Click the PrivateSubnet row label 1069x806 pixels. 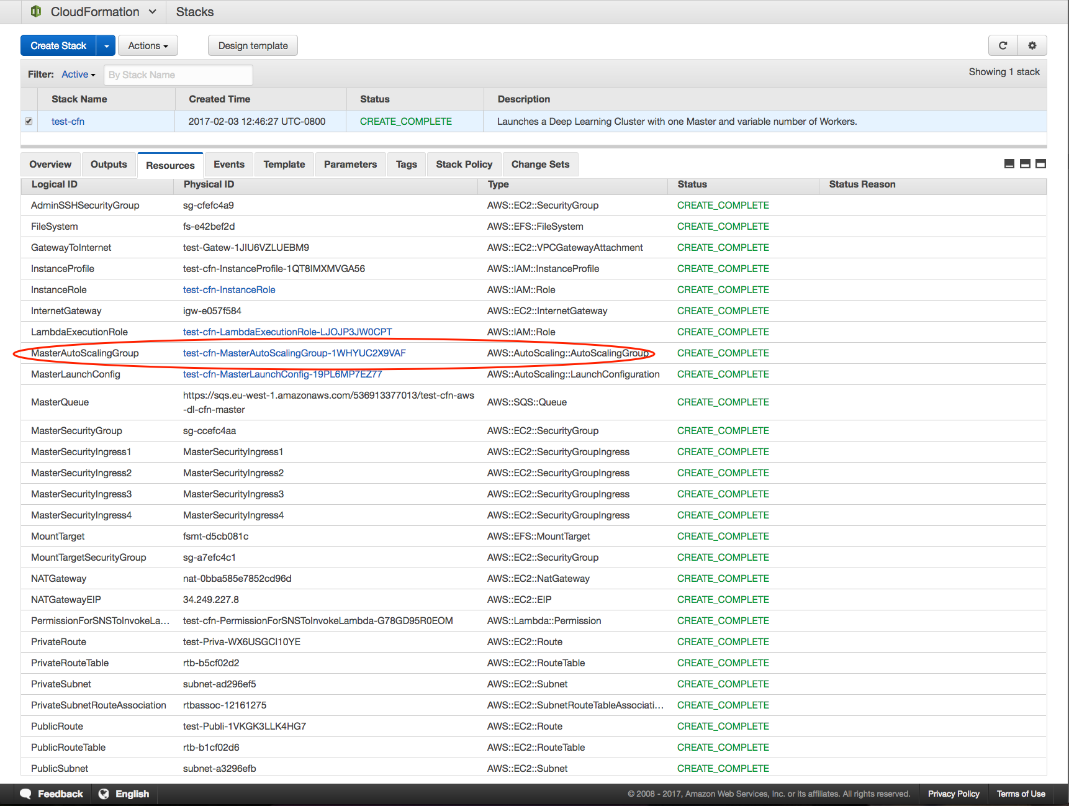pyautogui.click(x=61, y=684)
